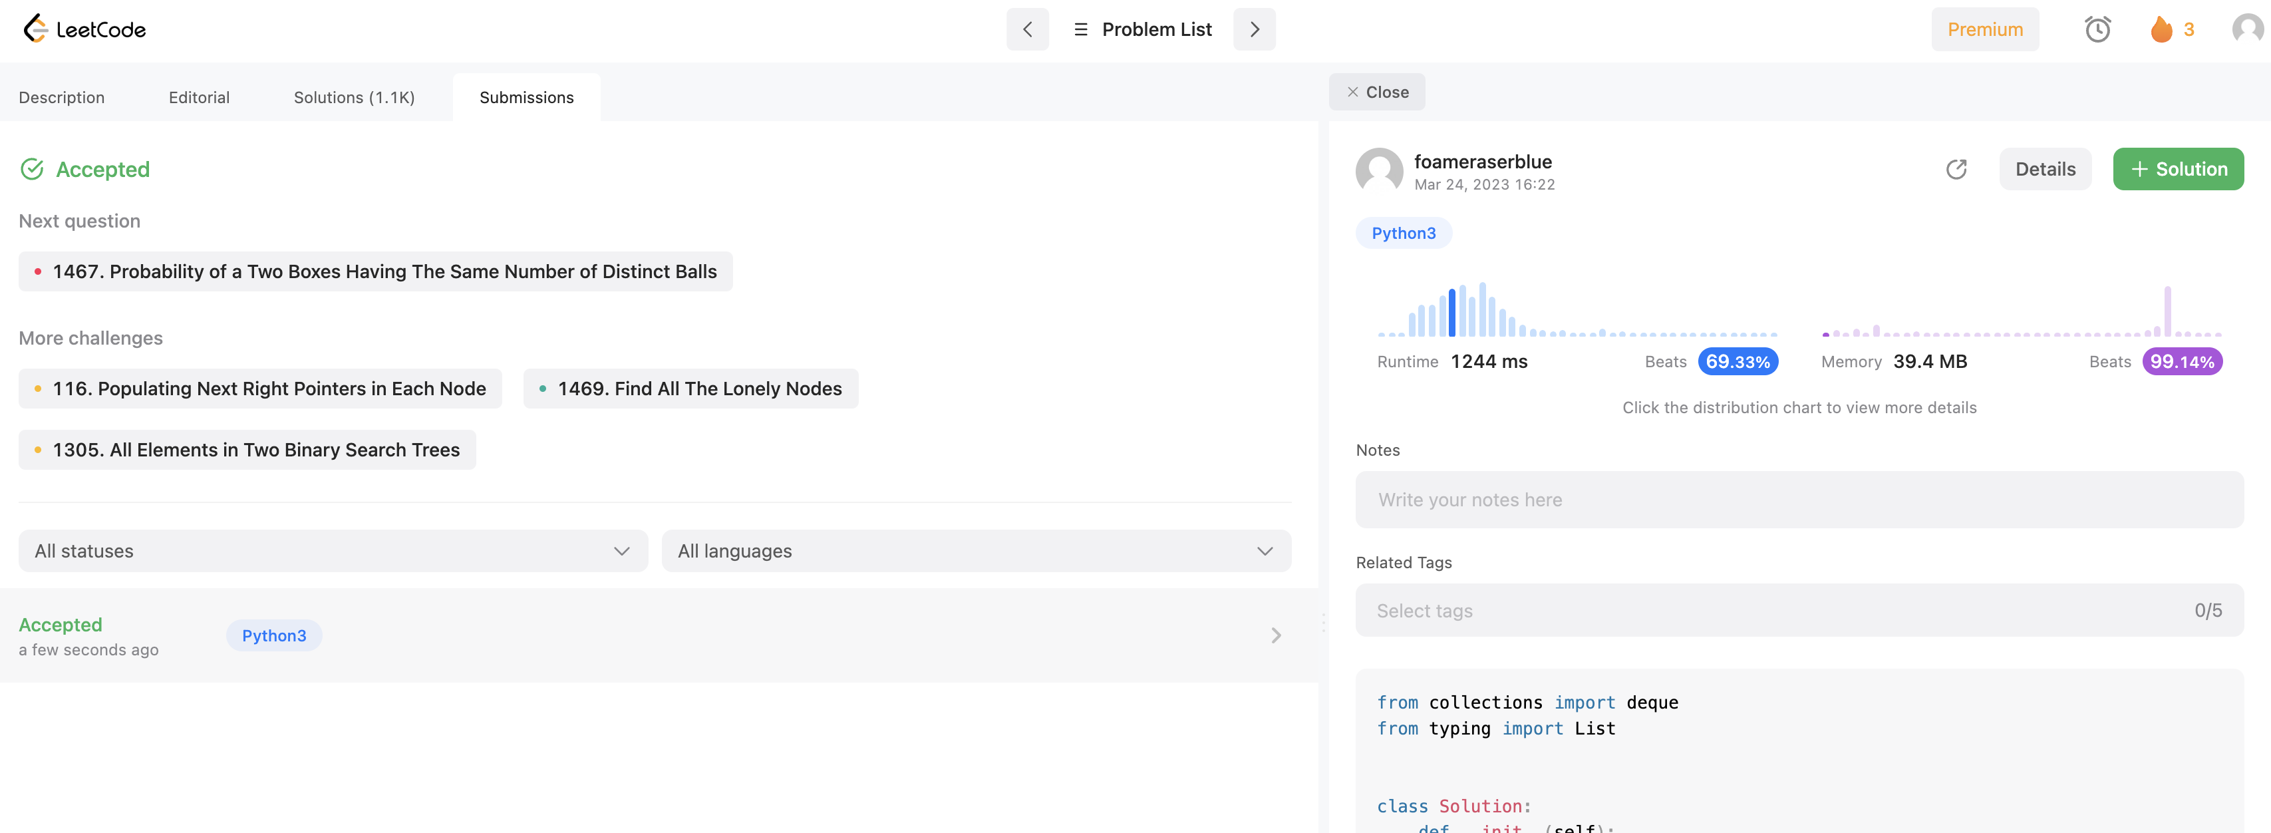The width and height of the screenshot is (2271, 833).
Task: Open the timer alarm clock icon
Action: point(2097,29)
